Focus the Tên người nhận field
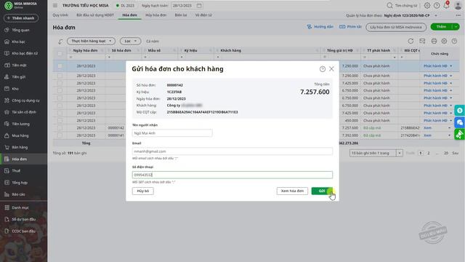 [x=172, y=133]
